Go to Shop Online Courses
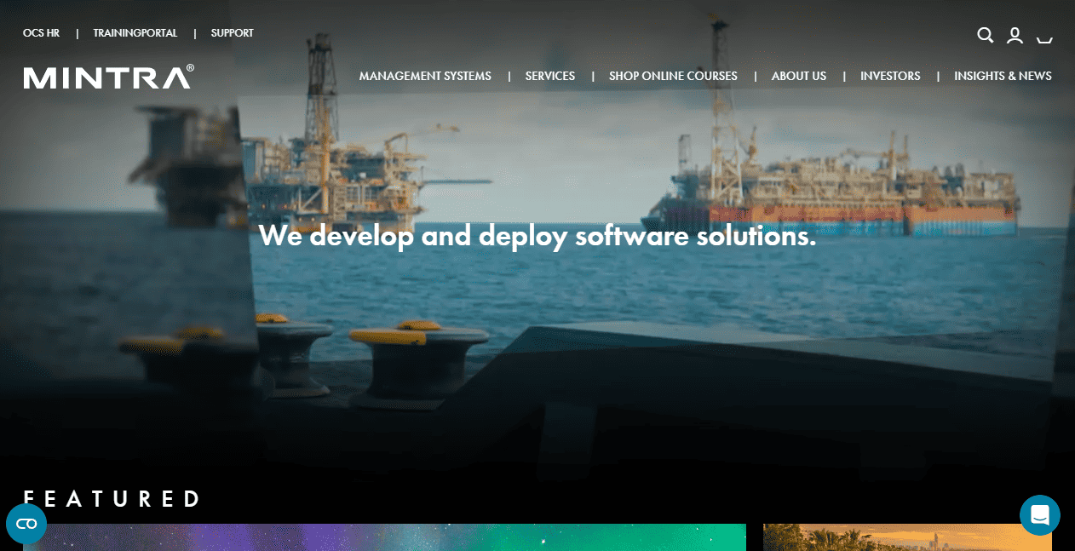This screenshot has height=551, width=1075. [x=673, y=76]
